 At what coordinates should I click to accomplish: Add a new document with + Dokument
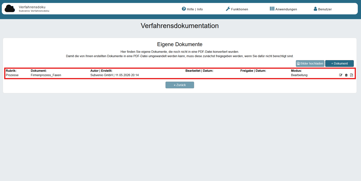tap(339, 63)
